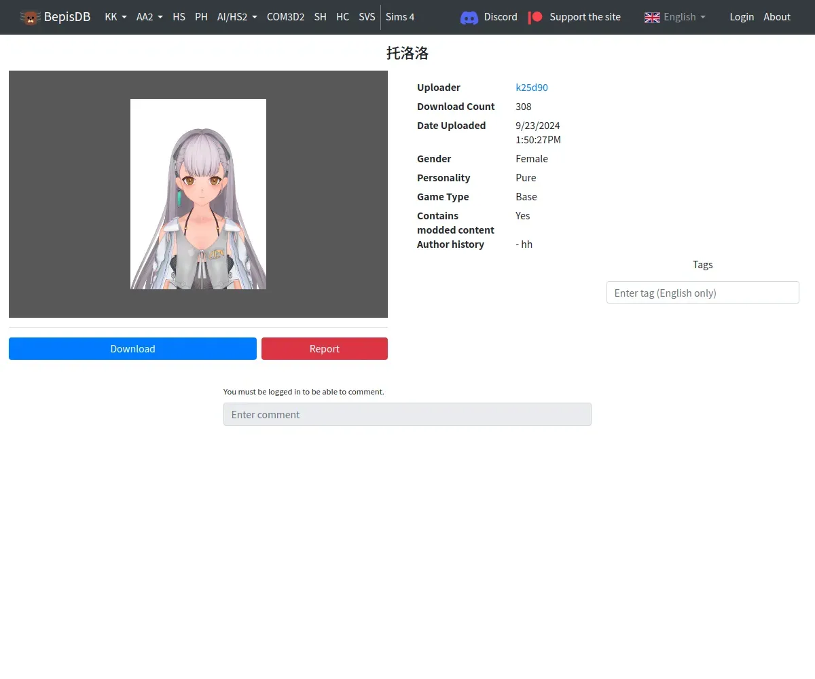
Task: Click the Personality value Pure
Action: [526, 178]
